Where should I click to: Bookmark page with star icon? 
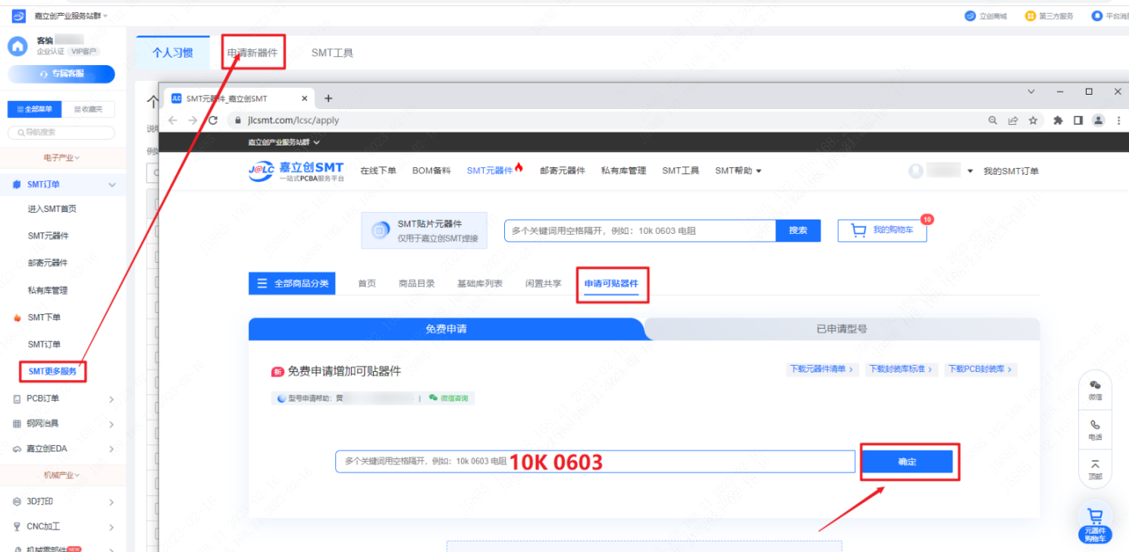click(1033, 120)
